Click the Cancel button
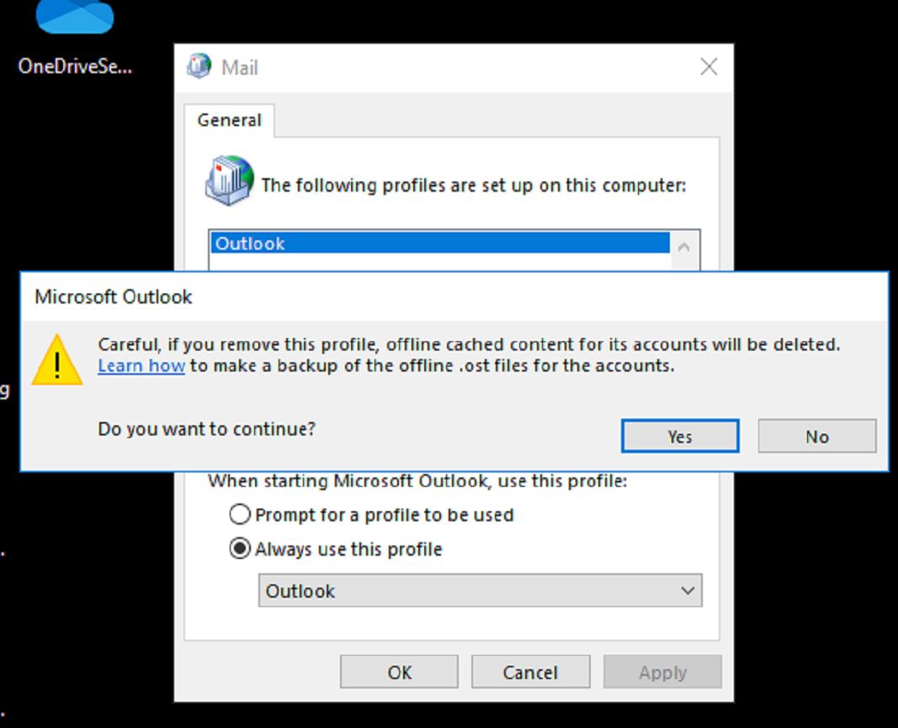The width and height of the screenshot is (898, 728). (x=530, y=672)
